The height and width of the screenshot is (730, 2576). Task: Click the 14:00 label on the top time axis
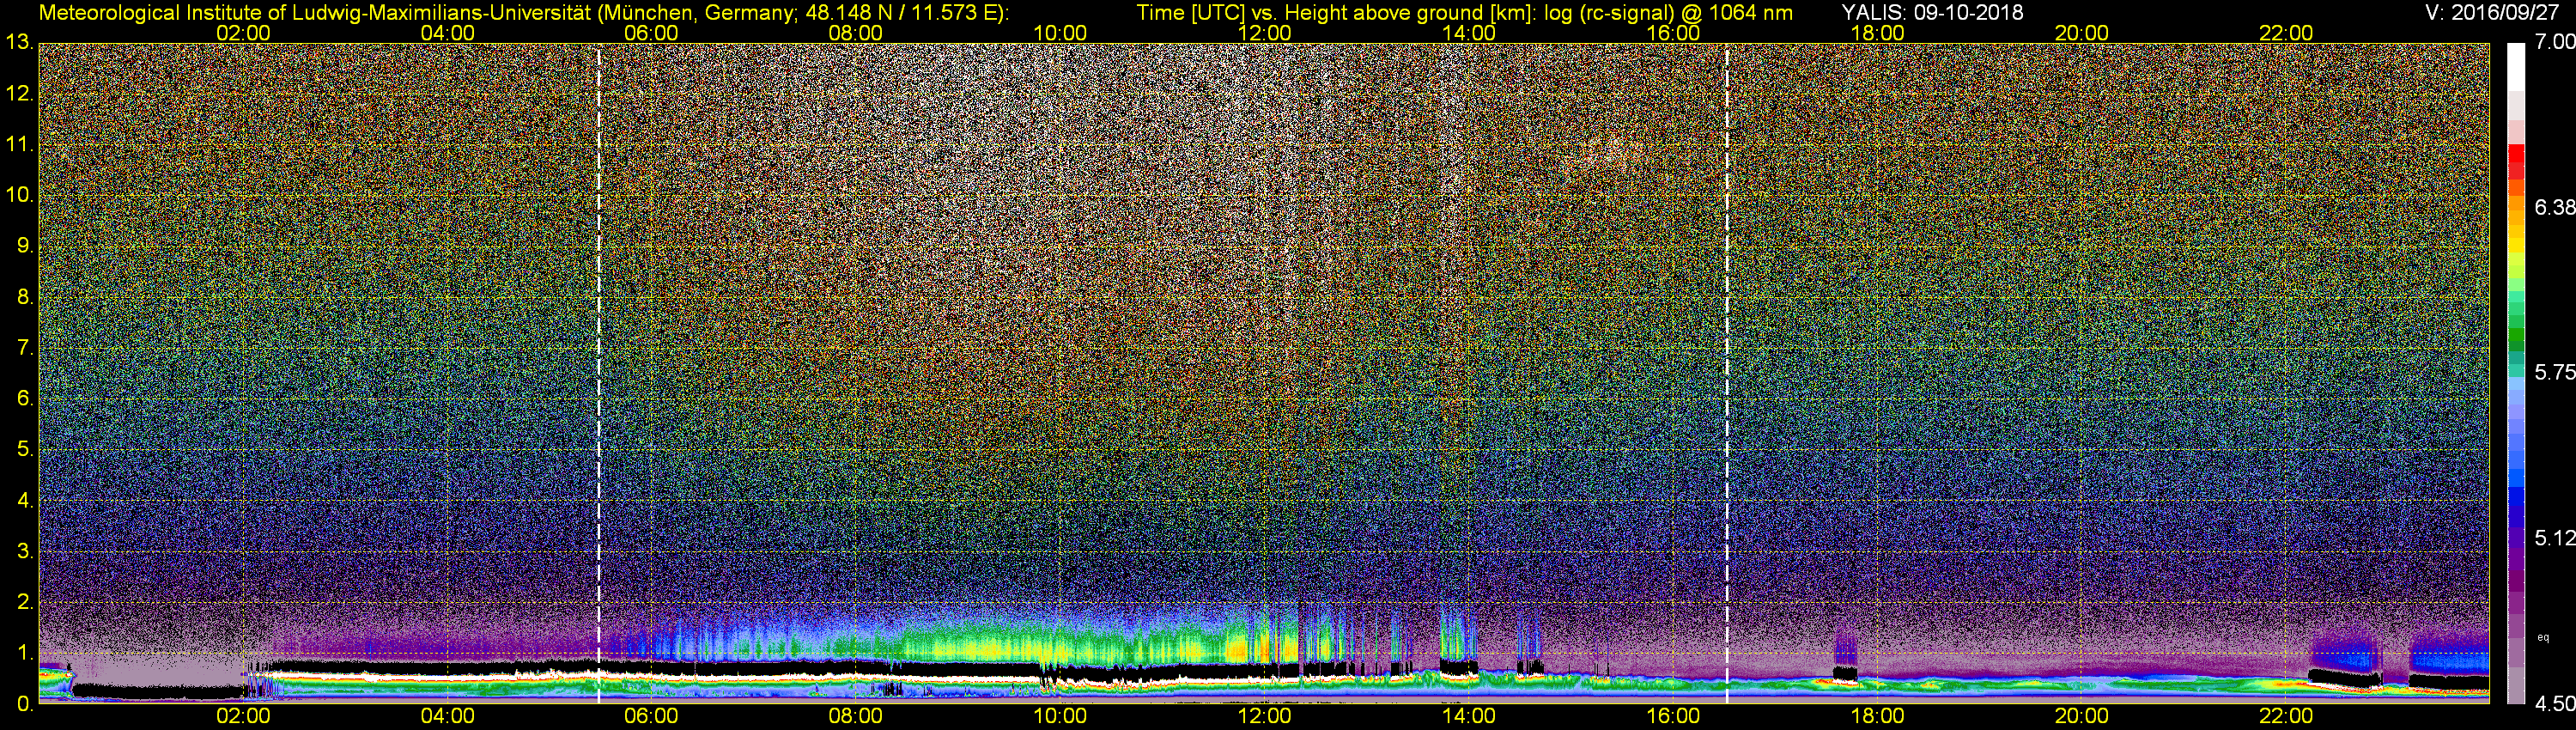click(1469, 33)
